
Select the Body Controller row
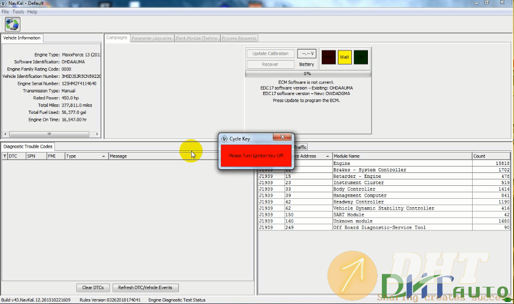click(x=384, y=189)
